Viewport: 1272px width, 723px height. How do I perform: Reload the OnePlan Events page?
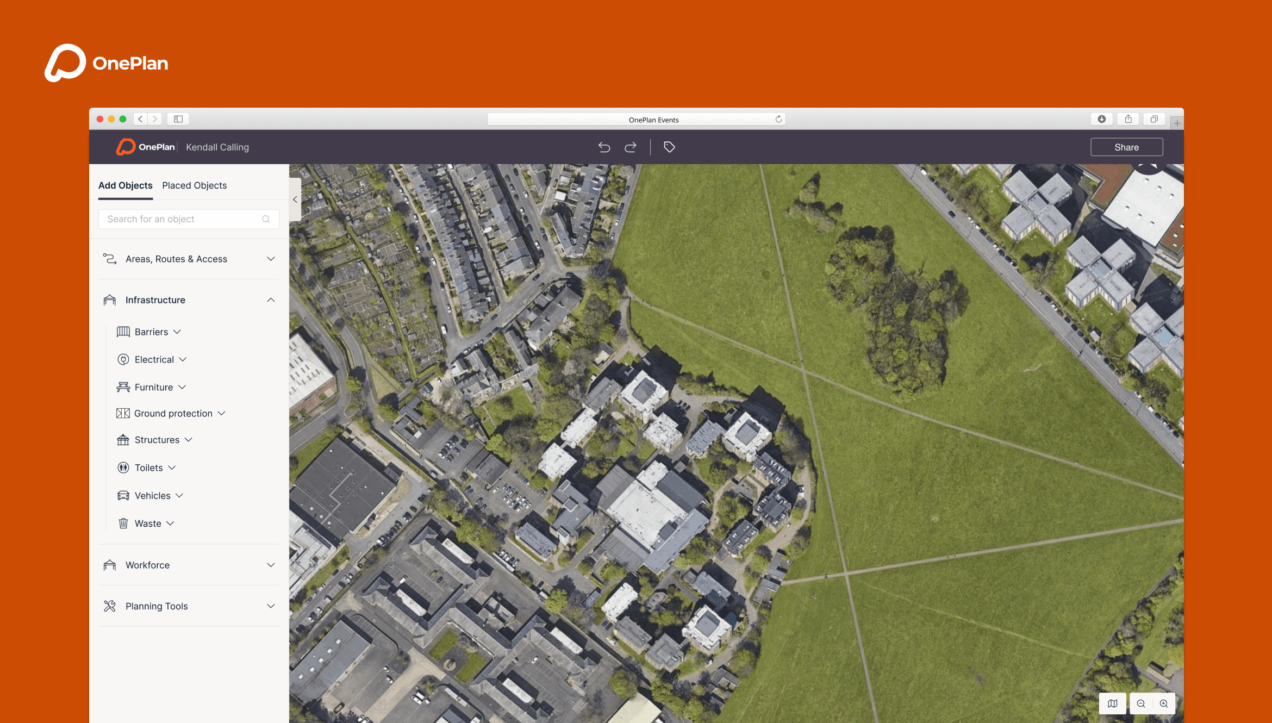pos(778,119)
